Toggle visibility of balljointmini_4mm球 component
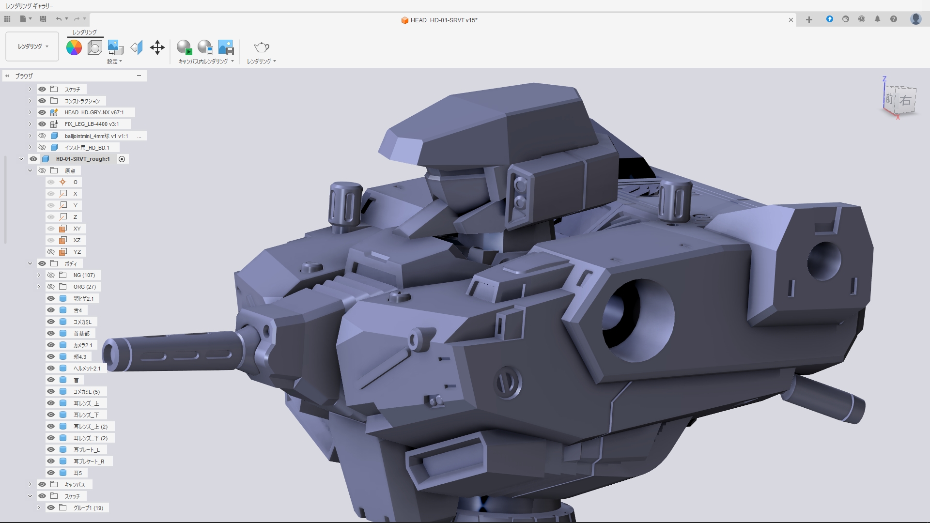Viewport: 930px width, 523px height. [x=42, y=136]
